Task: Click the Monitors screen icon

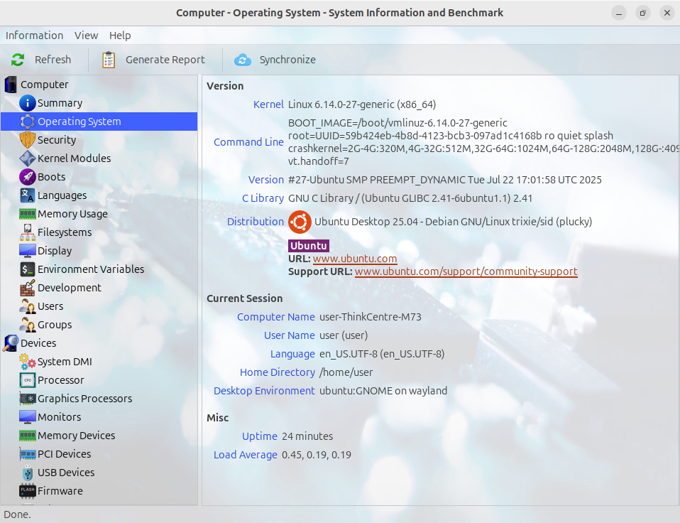Action: pos(27,416)
